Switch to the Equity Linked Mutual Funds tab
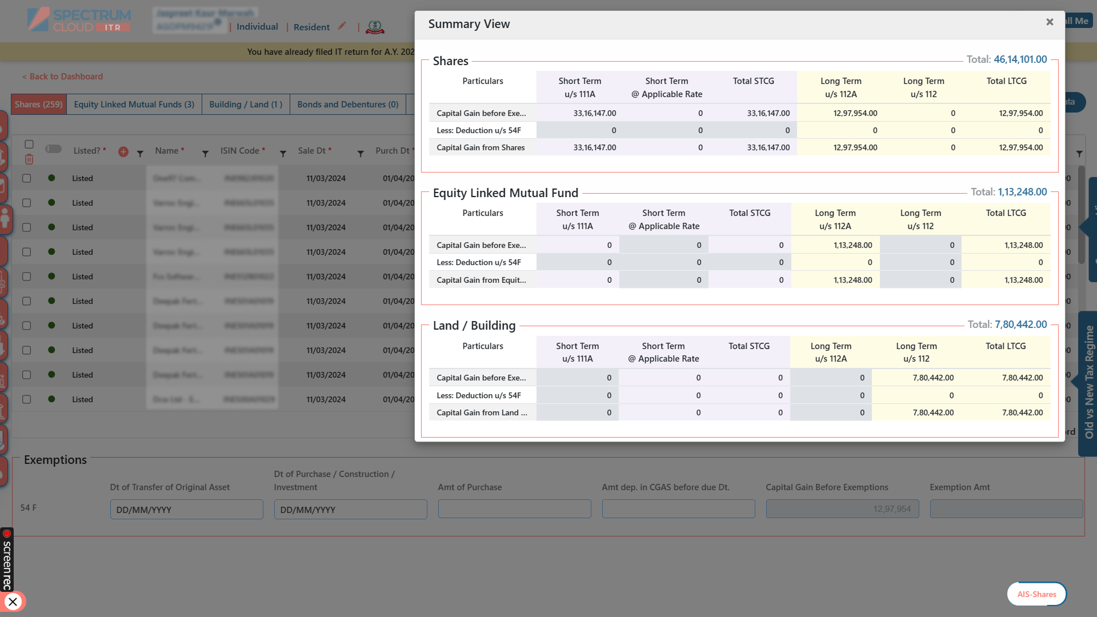Screen dimensions: 1097x617 (134, 104)
